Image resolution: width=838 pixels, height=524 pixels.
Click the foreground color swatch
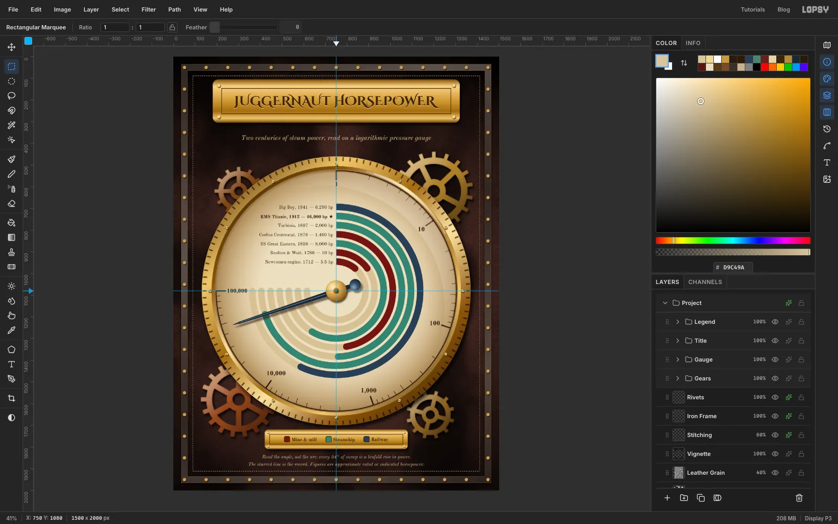tap(662, 61)
